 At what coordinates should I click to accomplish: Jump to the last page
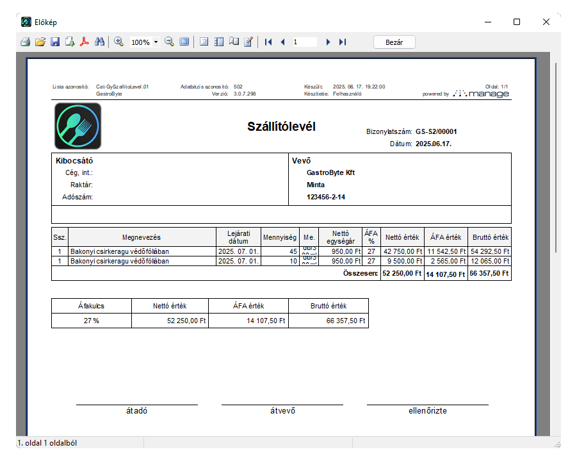click(343, 42)
